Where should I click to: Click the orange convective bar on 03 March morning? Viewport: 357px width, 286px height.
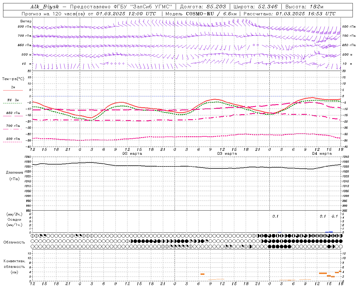point(202,274)
